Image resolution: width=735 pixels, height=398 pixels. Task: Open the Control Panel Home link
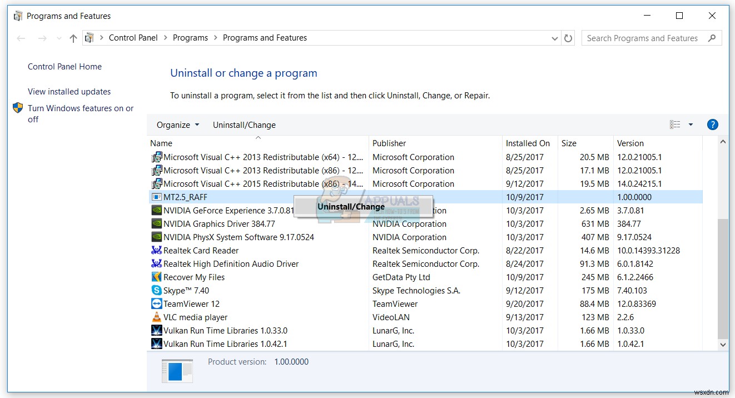pos(64,67)
